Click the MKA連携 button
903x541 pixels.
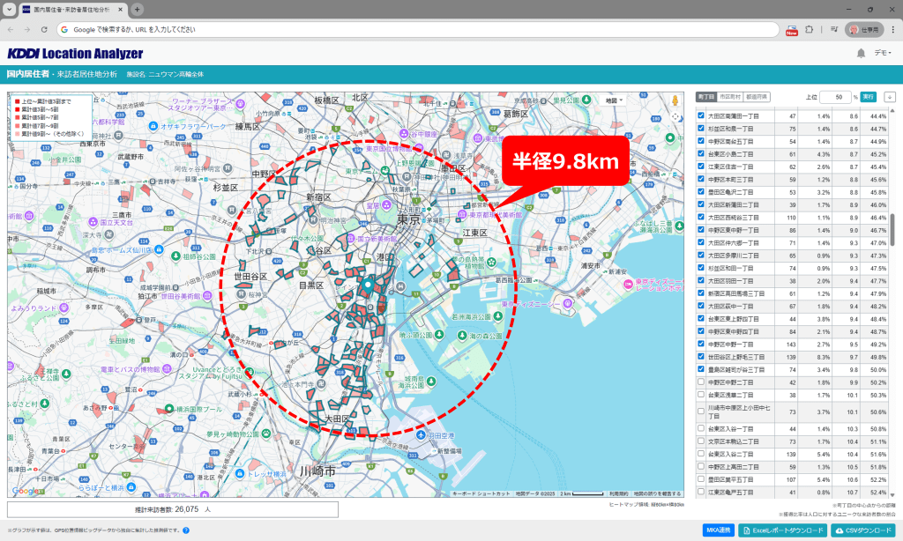(718, 530)
